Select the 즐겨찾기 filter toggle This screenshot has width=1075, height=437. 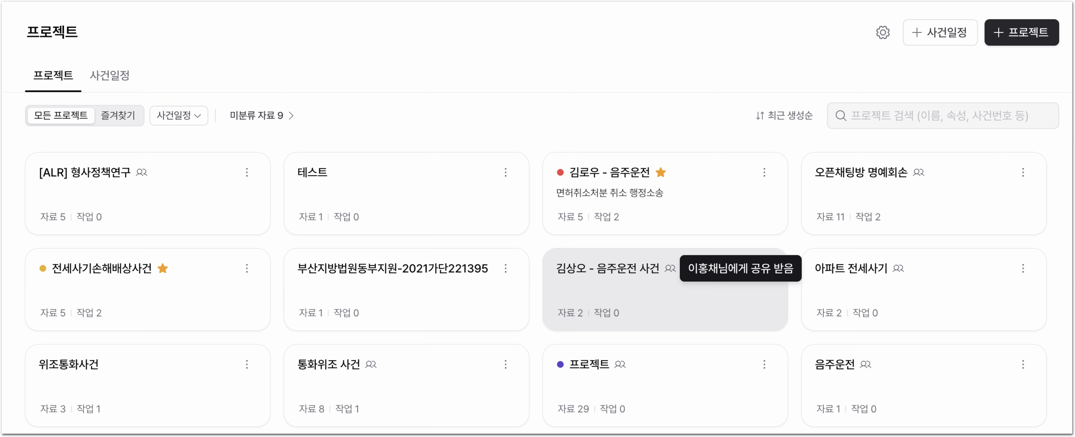118,115
